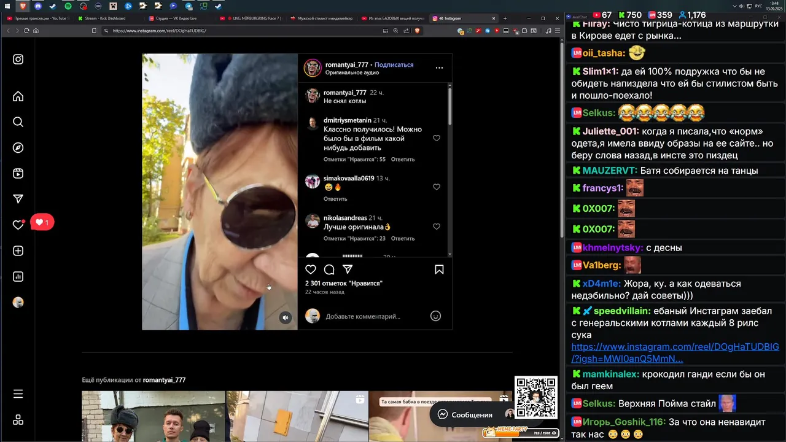Viewport: 786px width, 442px height.
Task: Reply to dmitriysmetanin's comment via Ответить
Action: pyautogui.click(x=403, y=159)
